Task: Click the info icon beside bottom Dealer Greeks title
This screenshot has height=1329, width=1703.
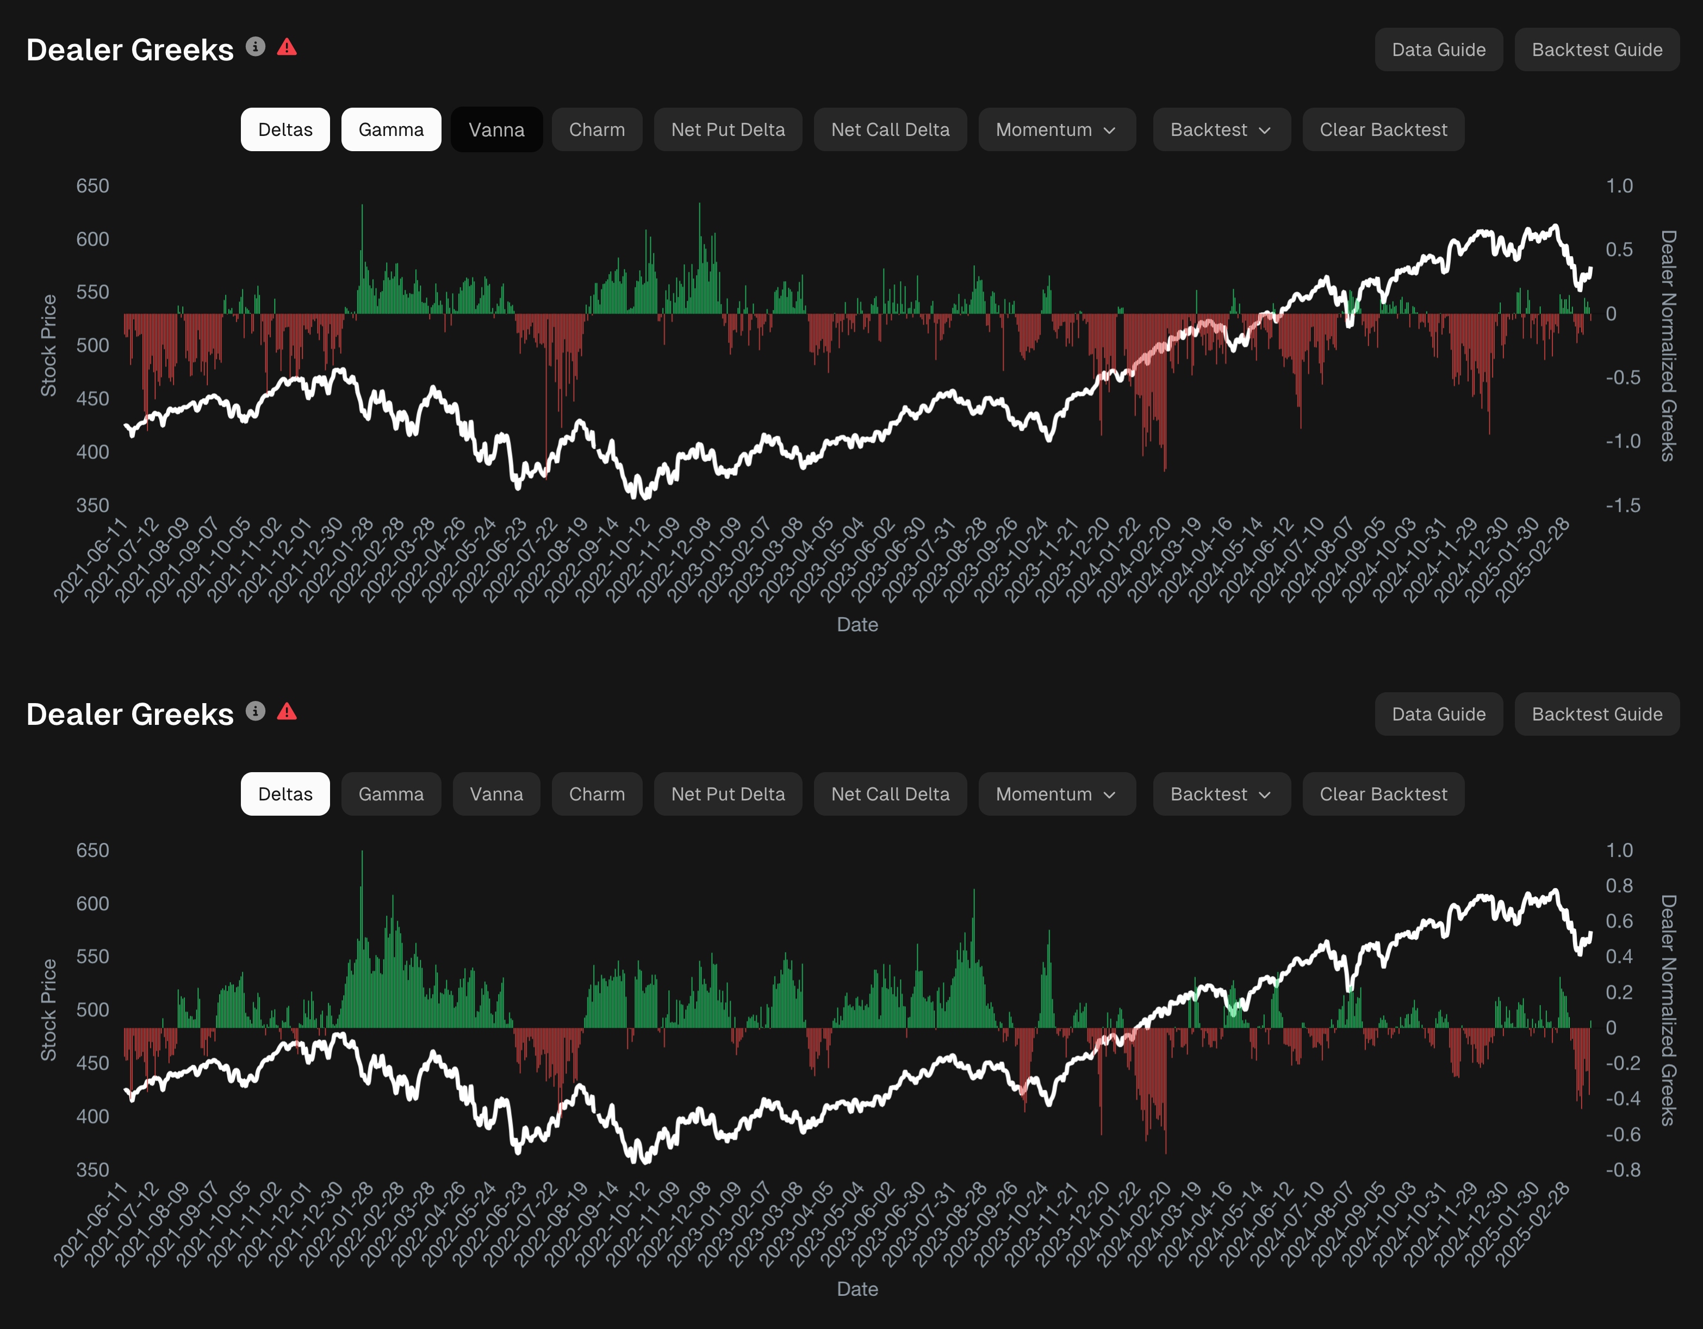Action: coord(255,711)
